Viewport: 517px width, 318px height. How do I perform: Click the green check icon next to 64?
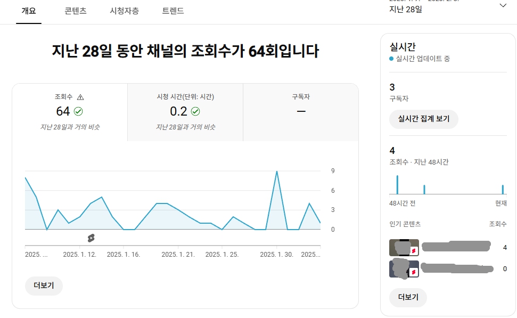[x=78, y=111]
